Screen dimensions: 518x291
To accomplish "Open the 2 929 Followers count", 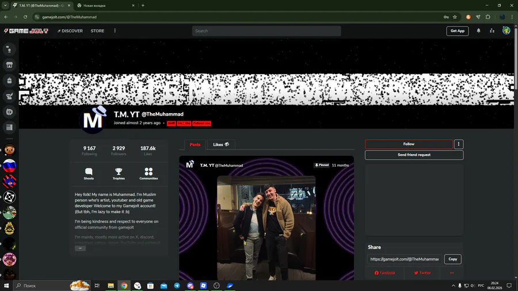I will 119,151.
